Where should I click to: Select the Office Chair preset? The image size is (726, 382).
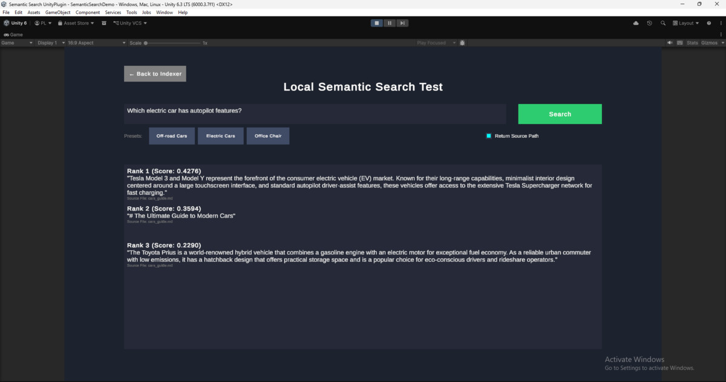268,136
